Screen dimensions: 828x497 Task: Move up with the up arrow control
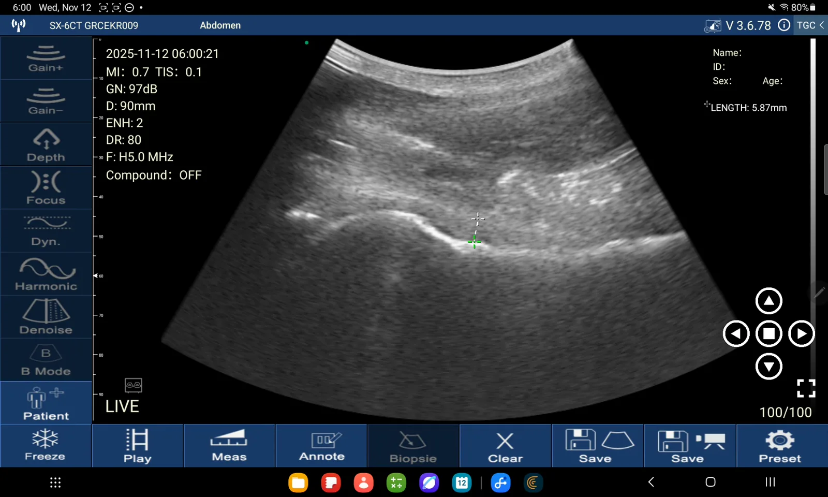pos(768,301)
